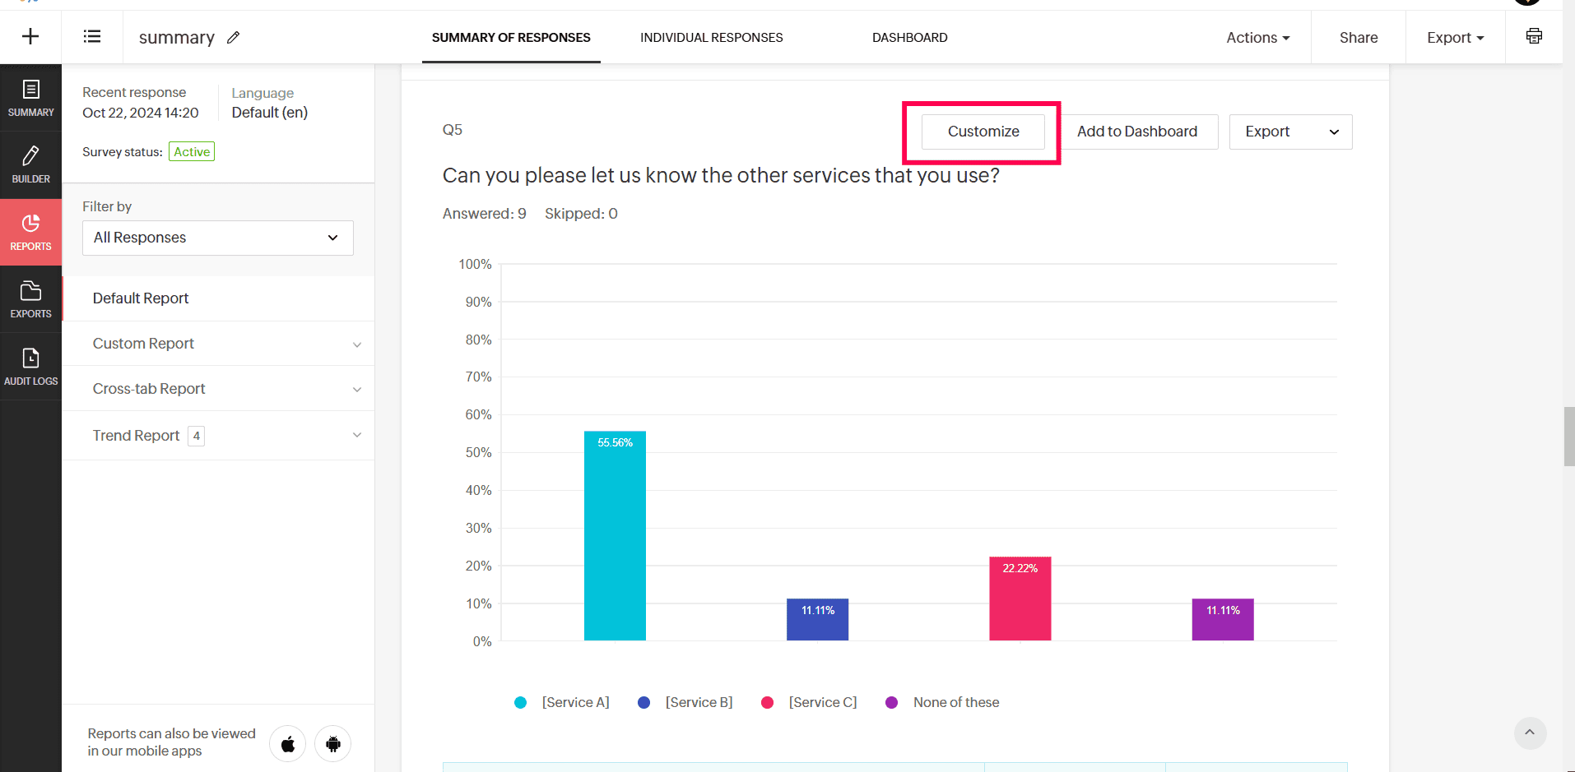This screenshot has width=1575, height=772.
Task: Click the Active survey status badge
Action: (x=192, y=152)
